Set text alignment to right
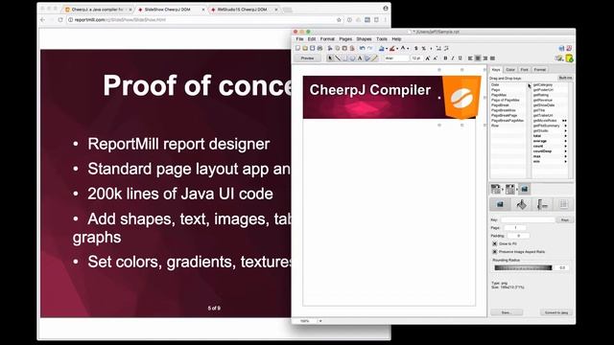This screenshot has height=345, width=614. pos(485,58)
